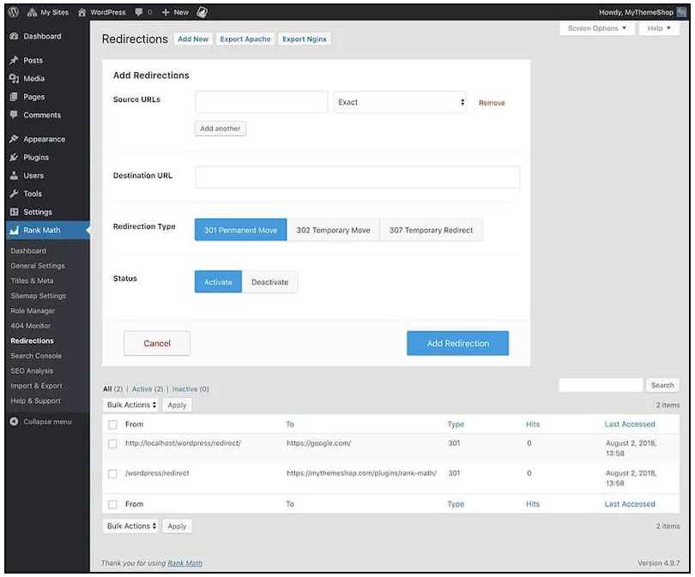Open the Rank Math footer link
This screenshot has width=695, height=577.
(x=184, y=562)
